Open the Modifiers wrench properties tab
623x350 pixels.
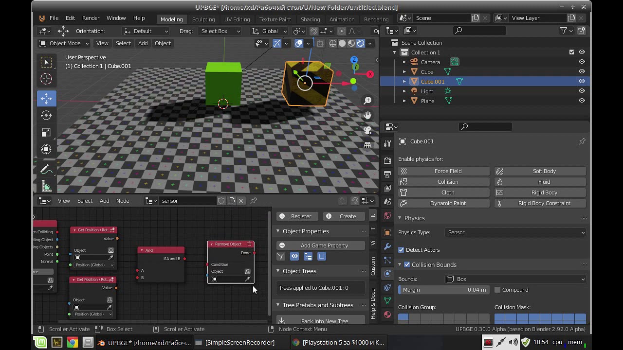point(387,246)
